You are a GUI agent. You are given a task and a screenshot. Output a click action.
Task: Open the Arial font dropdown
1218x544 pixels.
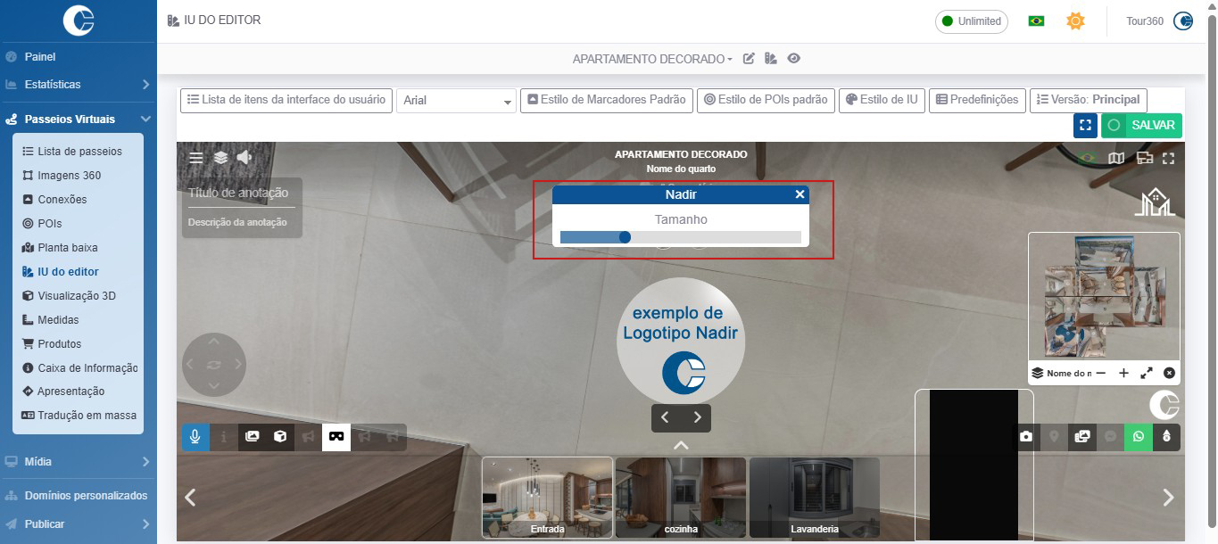tap(456, 101)
